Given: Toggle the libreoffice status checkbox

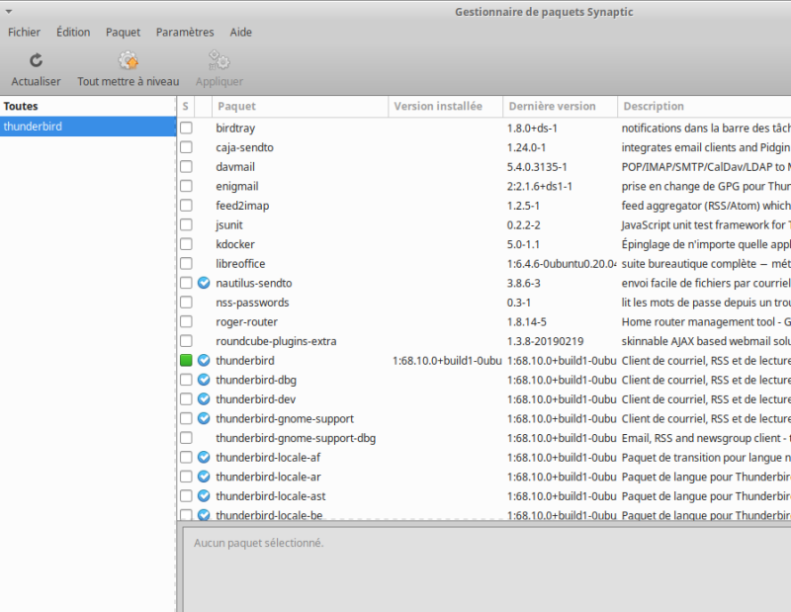Looking at the screenshot, I should [186, 263].
